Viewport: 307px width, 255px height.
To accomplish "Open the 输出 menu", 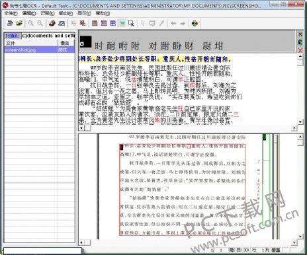I will [66, 13].
